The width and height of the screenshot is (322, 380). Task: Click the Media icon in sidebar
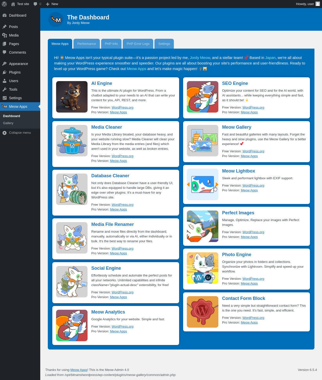click(x=5, y=35)
